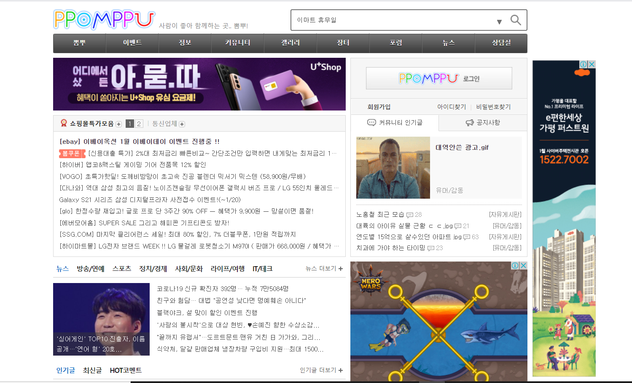The width and height of the screenshot is (632, 383).
Task: Open the Galaxy S21 사전접수 이벤트 link
Action: pyautogui.click(x=150, y=200)
